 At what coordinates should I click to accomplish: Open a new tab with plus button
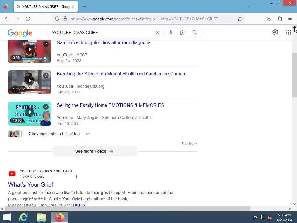[x=84, y=7]
